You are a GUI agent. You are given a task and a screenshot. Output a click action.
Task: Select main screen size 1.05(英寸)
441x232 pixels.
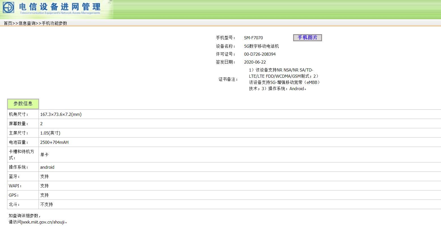pyautogui.click(x=50, y=133)
